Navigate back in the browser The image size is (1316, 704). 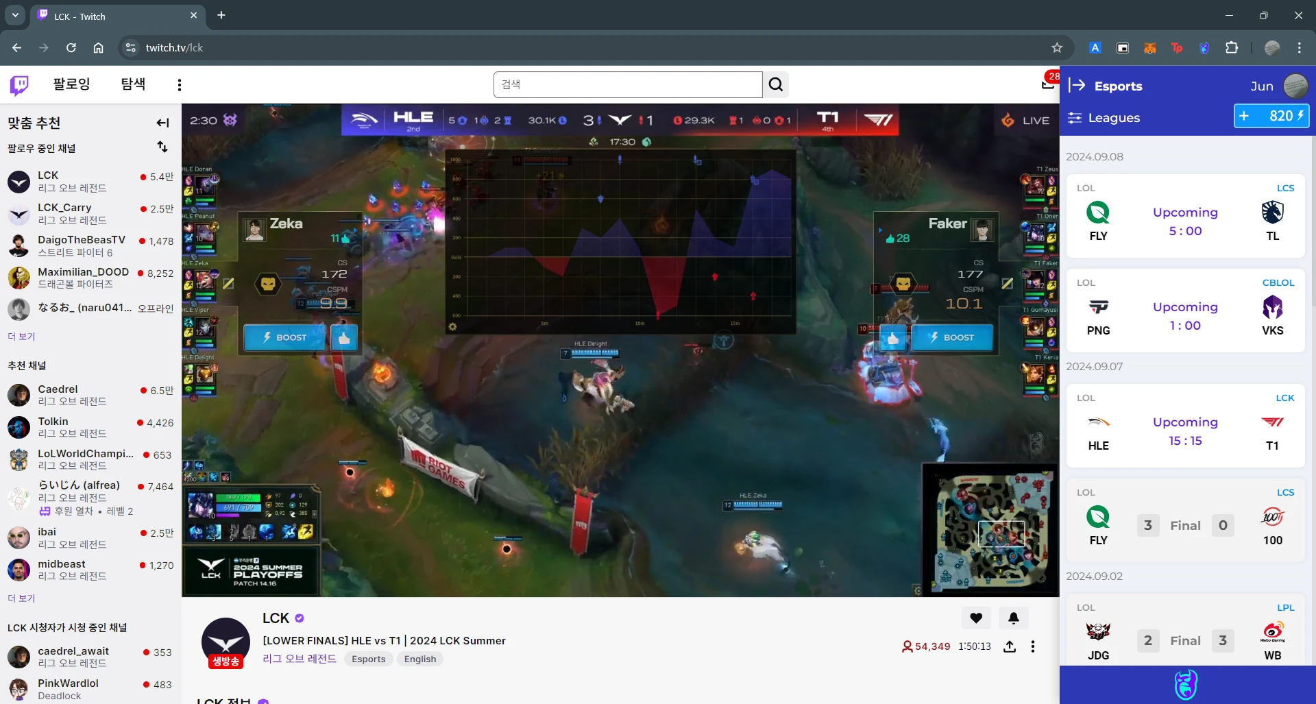[x=16, y=48]
